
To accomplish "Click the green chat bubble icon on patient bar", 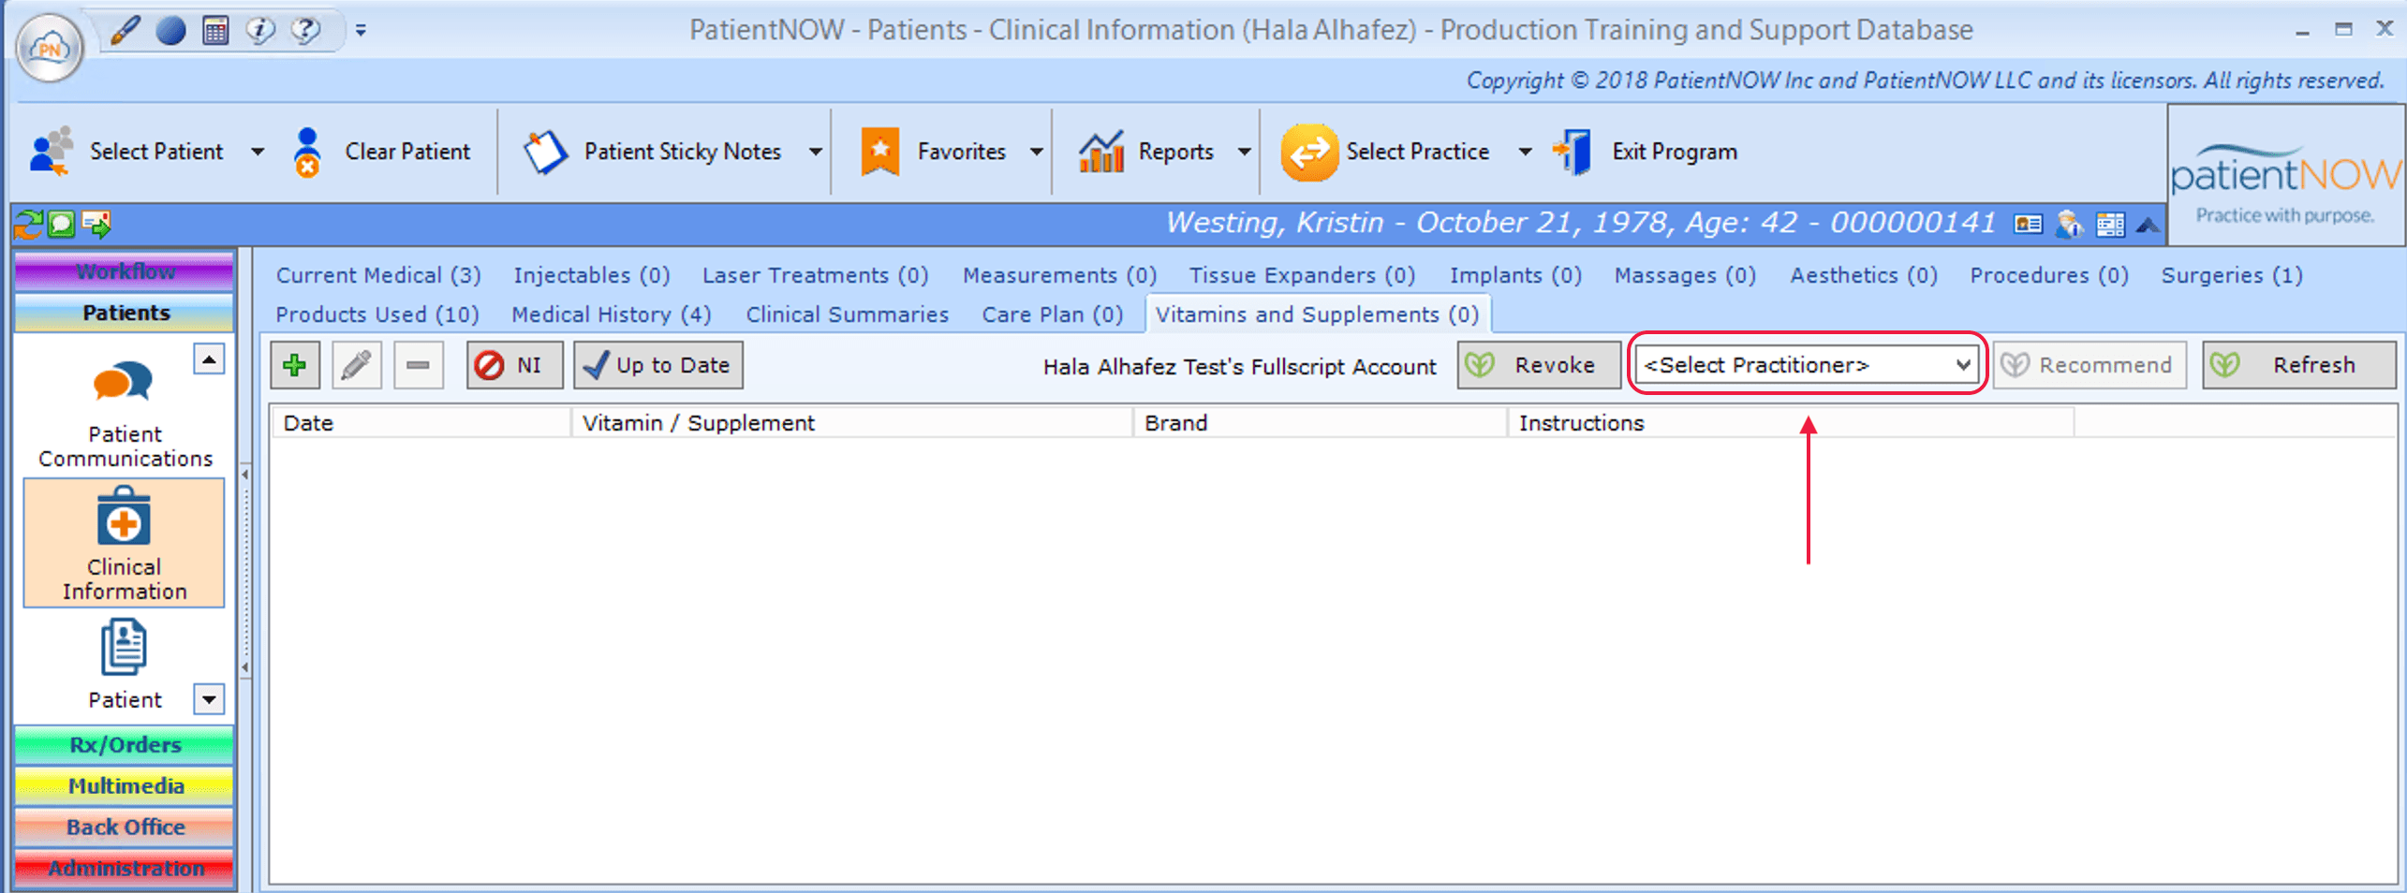I will (x=61, y=225).
